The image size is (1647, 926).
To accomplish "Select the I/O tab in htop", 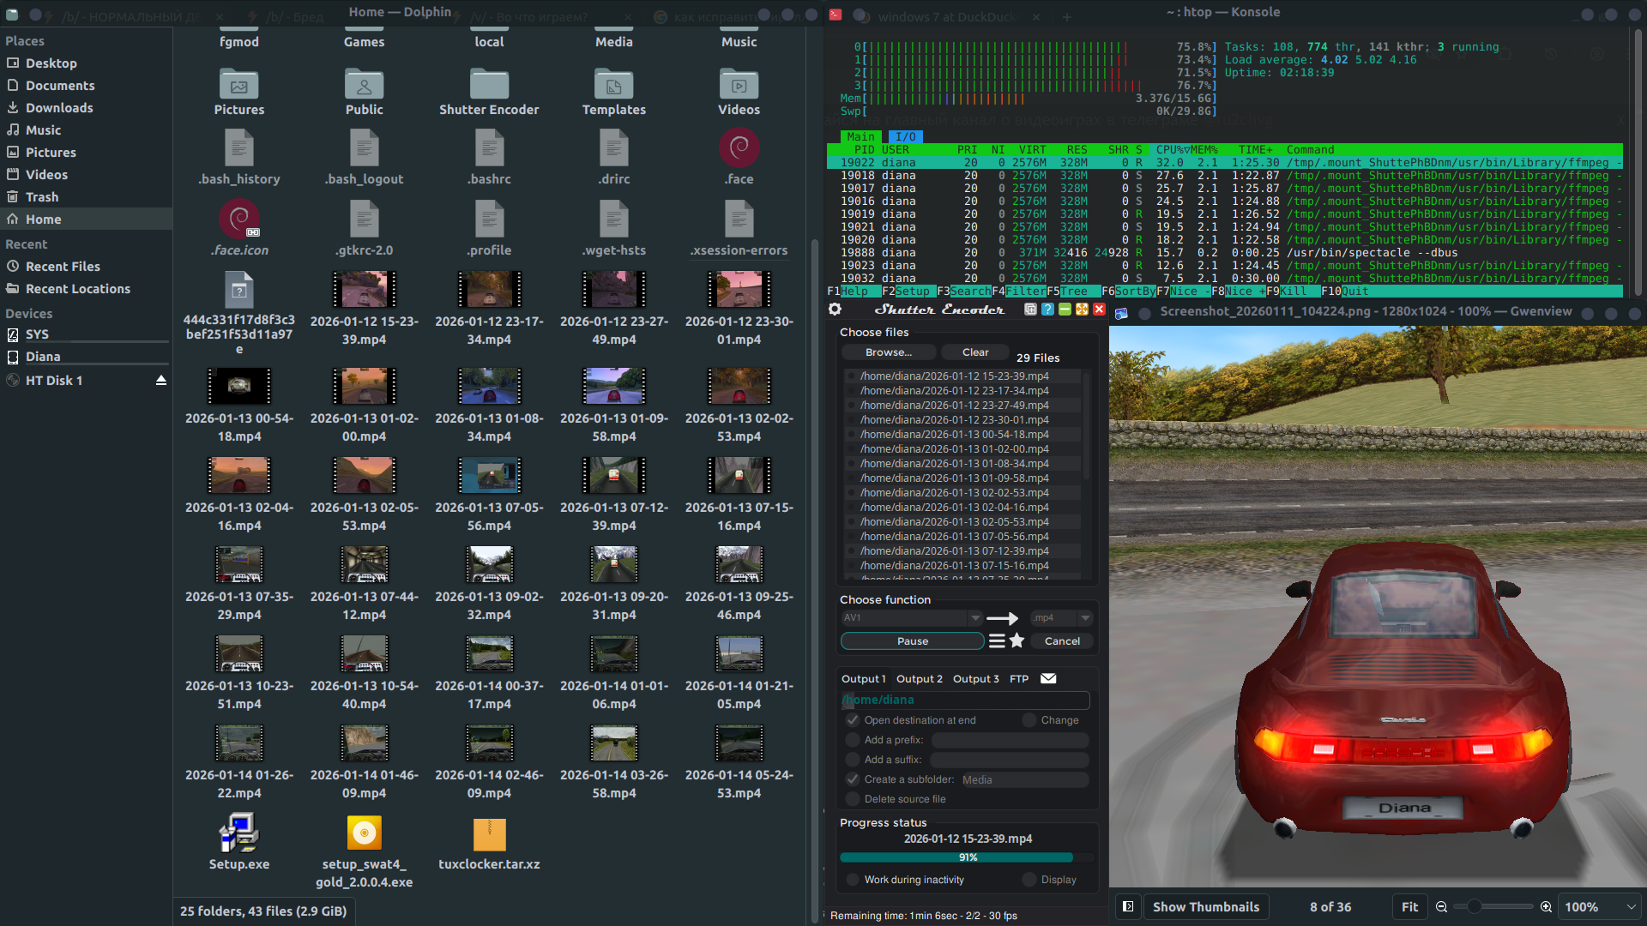I will pos(905,137).
